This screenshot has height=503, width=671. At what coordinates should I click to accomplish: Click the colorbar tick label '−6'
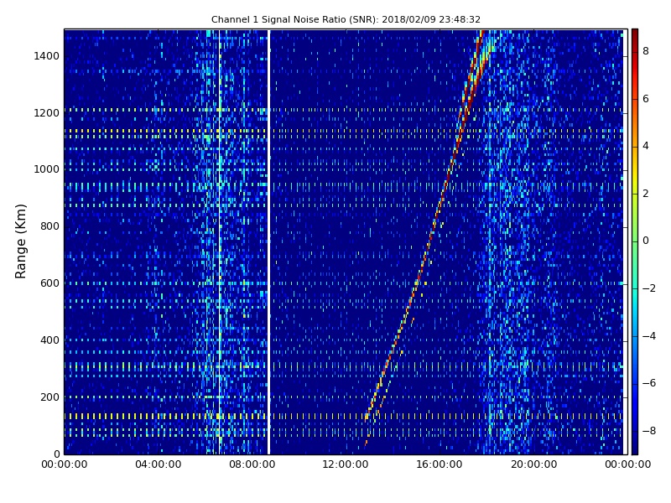point(648,383)
